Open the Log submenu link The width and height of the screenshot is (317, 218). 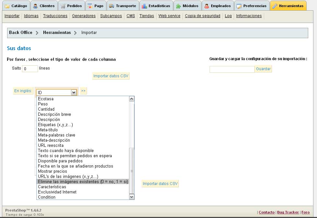point(228,16)
